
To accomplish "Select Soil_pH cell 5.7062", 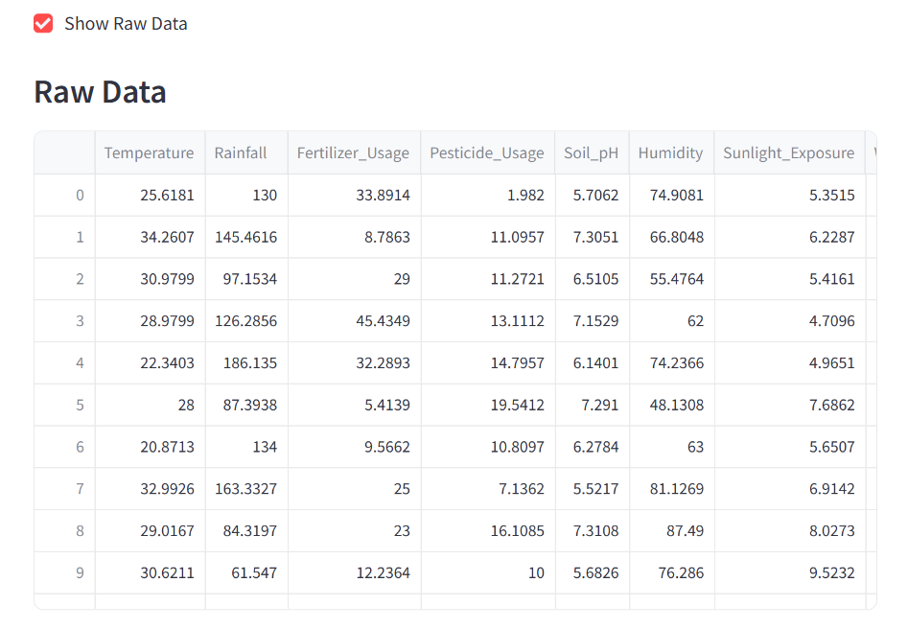I will tap(593, 196).
